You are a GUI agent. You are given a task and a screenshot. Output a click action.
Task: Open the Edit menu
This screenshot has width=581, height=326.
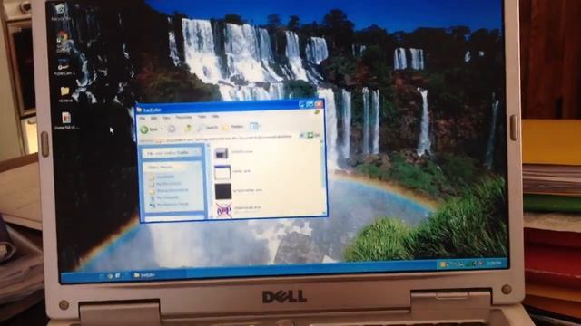click(154, 118)
